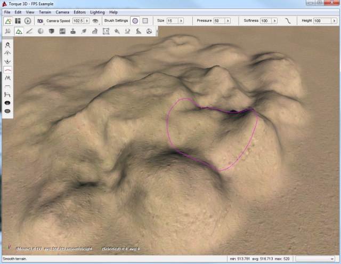Open the Lighting menu
This screenshot has width=341, height=264.
click(97, 12)
